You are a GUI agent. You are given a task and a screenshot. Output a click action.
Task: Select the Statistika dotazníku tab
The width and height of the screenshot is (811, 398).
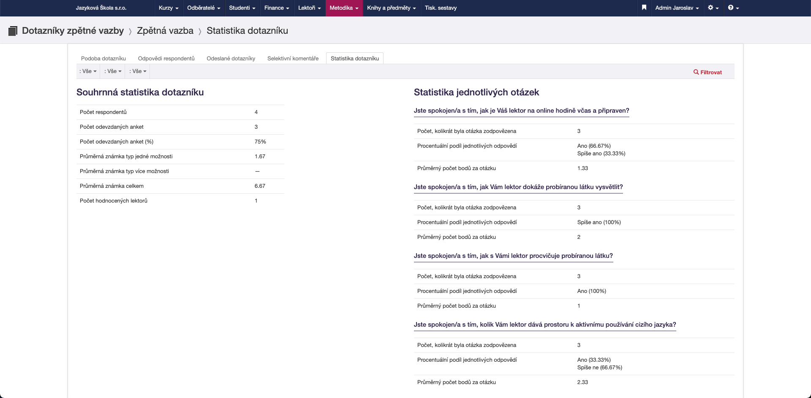click(355, 59)
